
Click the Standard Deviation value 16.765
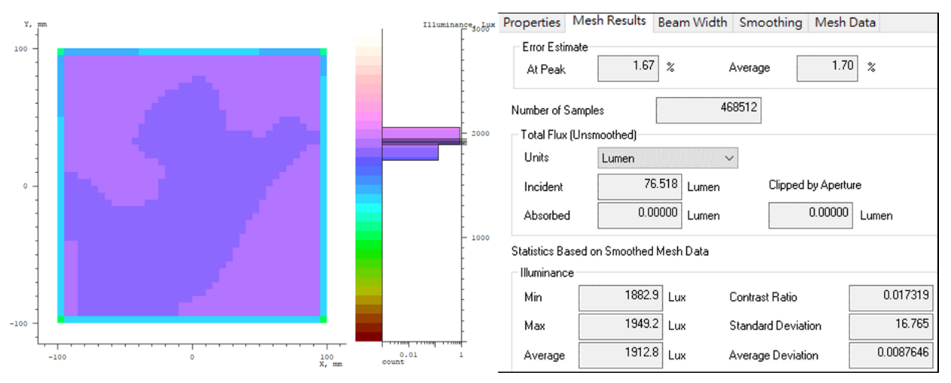[891, 326]
